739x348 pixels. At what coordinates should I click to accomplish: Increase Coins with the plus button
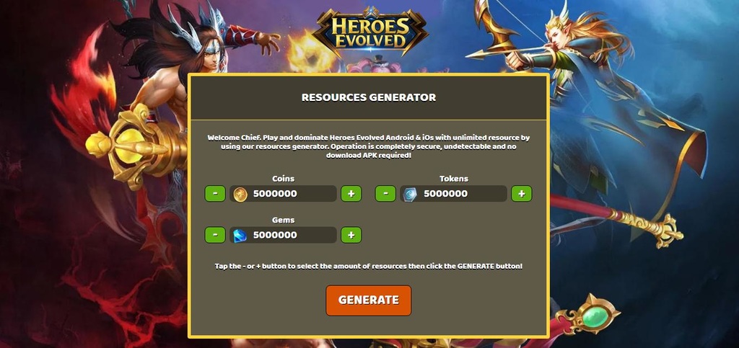(351, 194)
